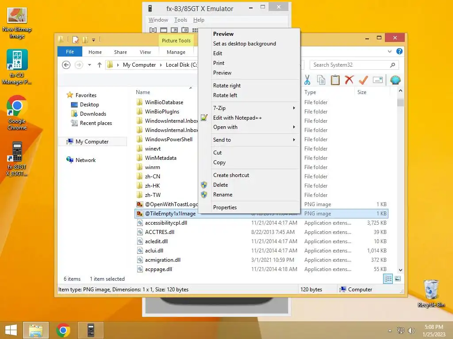Open the Manage ribbon tab
Image resolution: width=453 pixels, height=339 pixels.
(176, 52)
